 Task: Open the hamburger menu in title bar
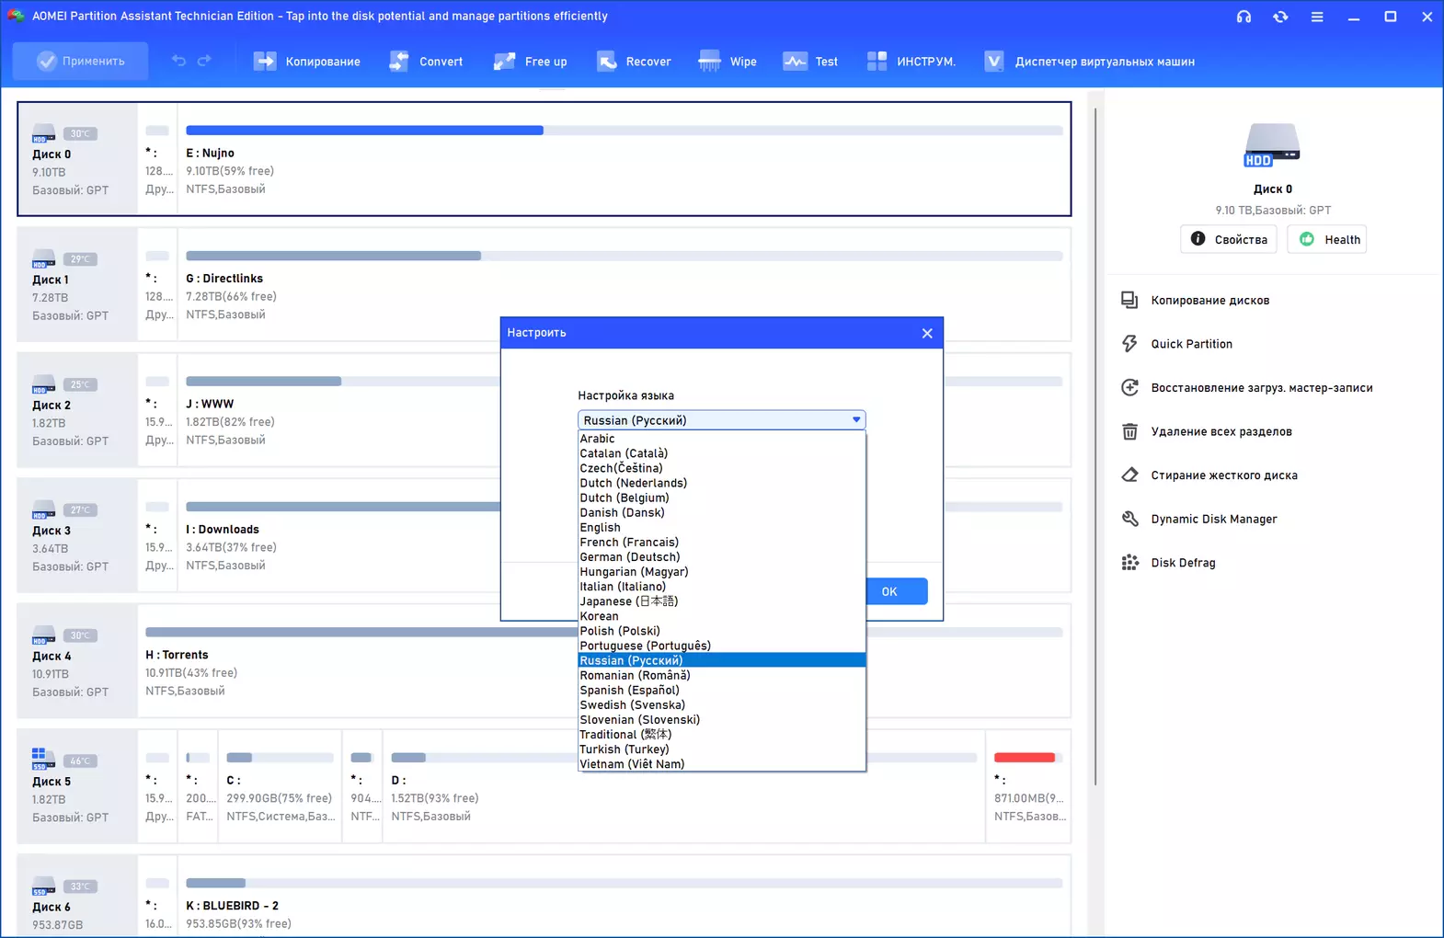1317,17
